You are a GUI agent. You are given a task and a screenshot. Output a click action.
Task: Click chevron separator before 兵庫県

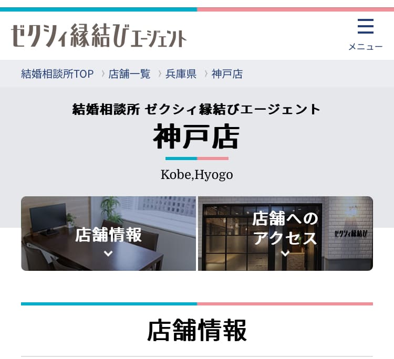coord(160,74)
